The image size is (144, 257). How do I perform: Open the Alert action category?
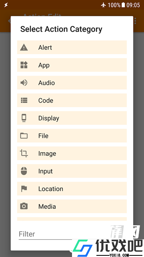click(72, 47)
